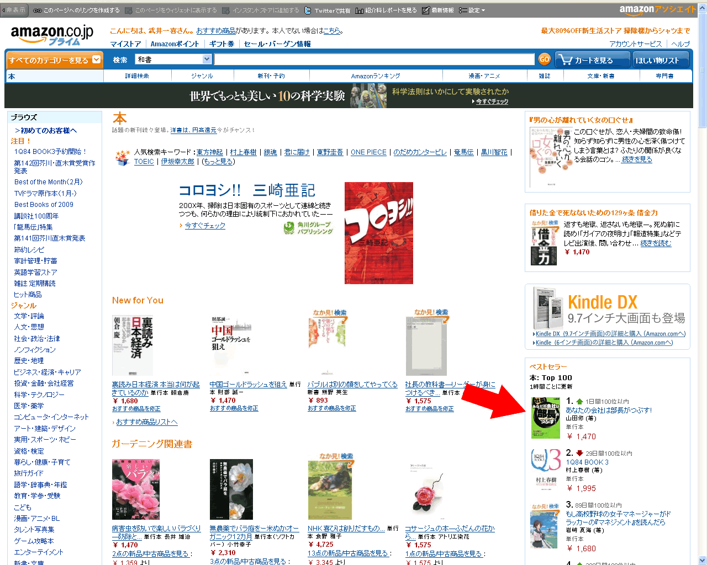Screen dimensions: 707x565
Task: Open the ほしい物リスト wish list button
Action: [x=661, y=60]
